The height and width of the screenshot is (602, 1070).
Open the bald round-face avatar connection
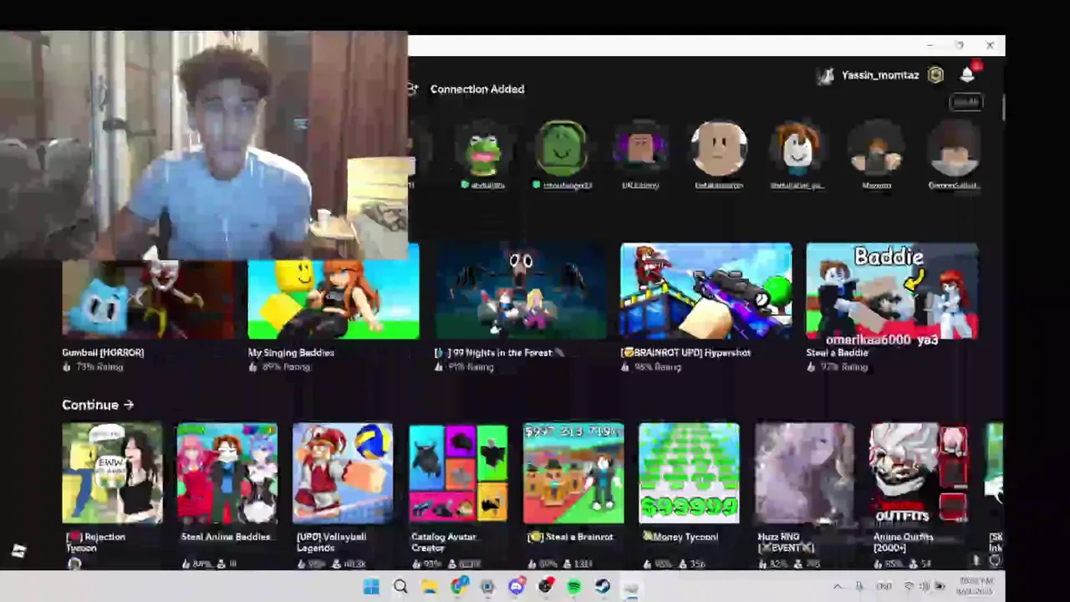pos(719,149)
